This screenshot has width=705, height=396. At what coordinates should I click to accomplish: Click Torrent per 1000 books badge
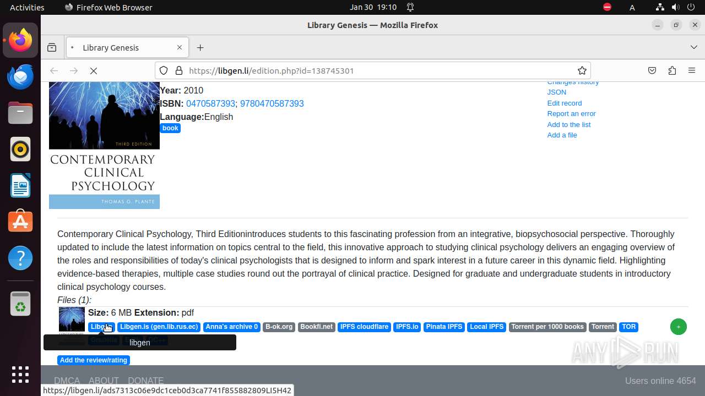coord(547,327)
